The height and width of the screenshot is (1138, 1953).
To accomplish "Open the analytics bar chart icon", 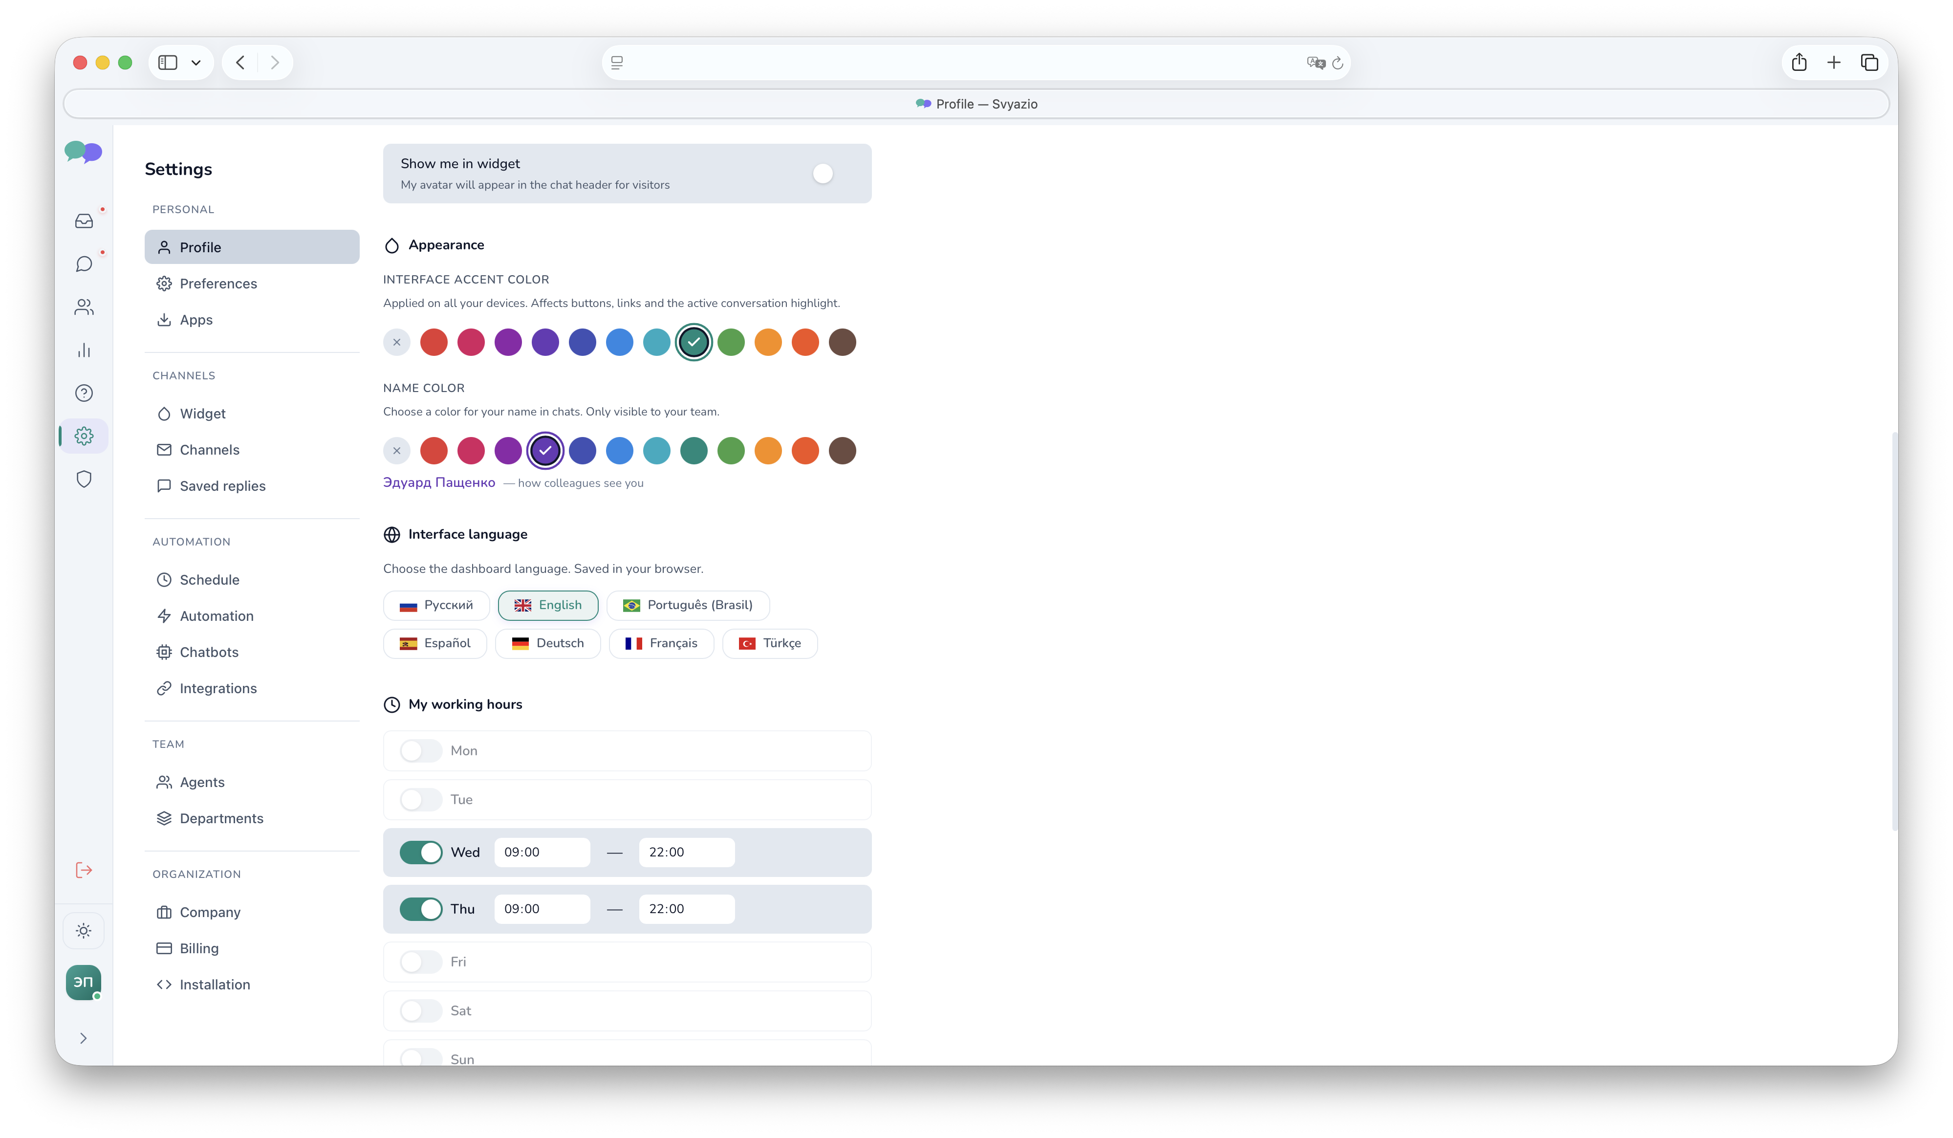I will [x=84, y=350].
